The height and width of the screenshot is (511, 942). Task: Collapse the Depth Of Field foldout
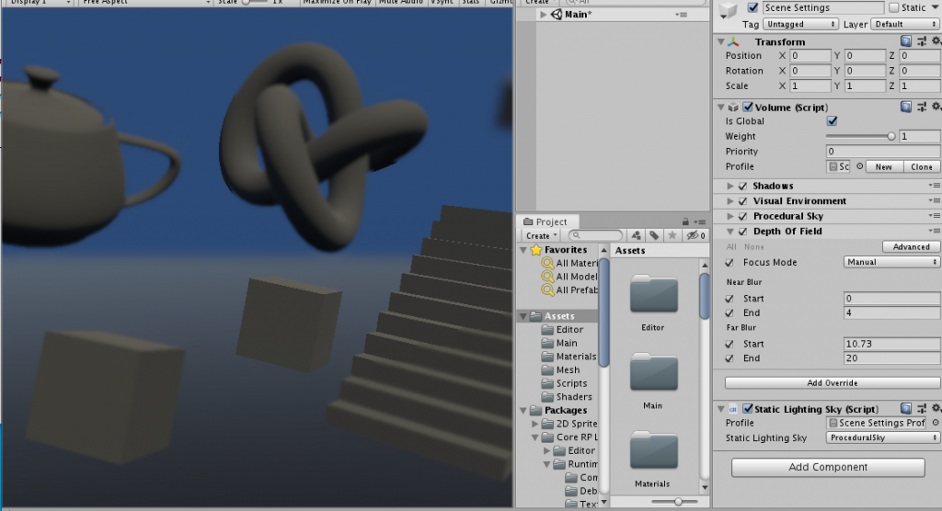pyautogui.click(x=729, y=232)
